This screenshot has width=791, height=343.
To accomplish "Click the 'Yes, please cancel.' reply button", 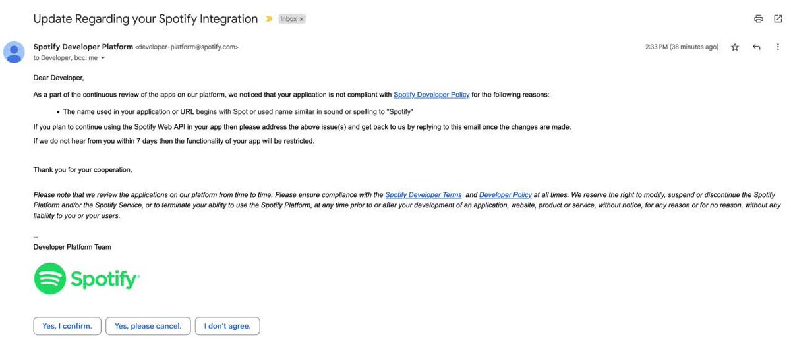I will click(x=148, y=326).
